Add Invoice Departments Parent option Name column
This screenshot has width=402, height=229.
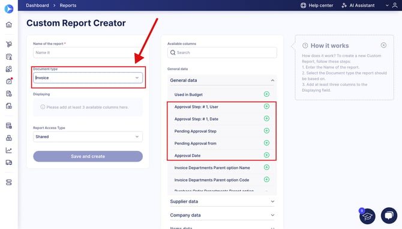pyautogui.click(x=266, y=167)
